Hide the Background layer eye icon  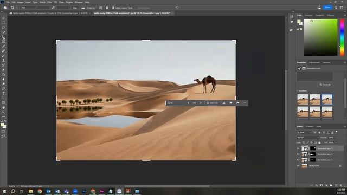coord(298,166)
